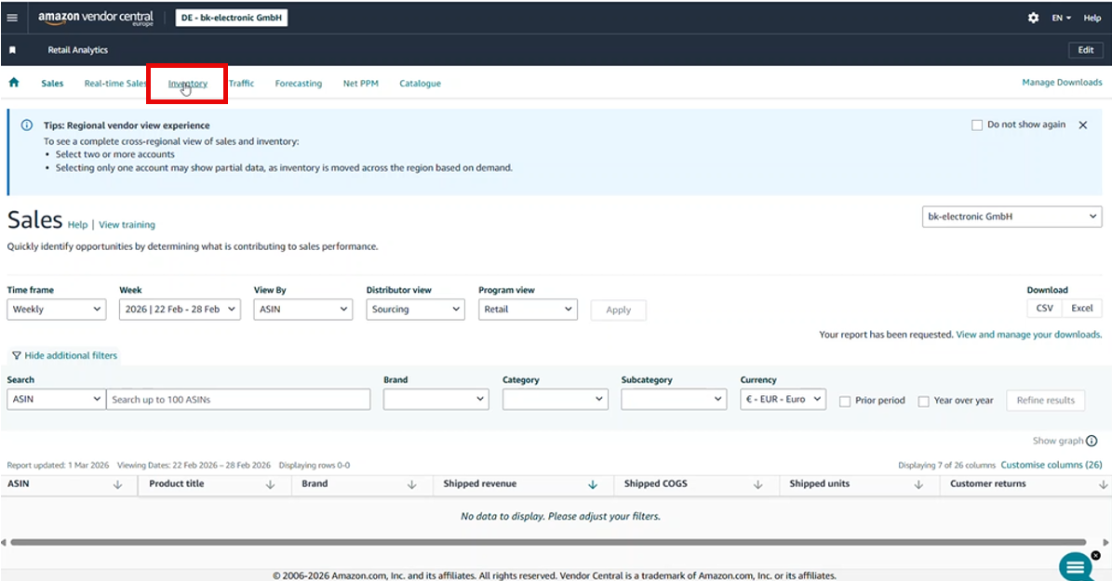Open settings via the gear icon
1112x581 pixels.
coord(1033,18)
